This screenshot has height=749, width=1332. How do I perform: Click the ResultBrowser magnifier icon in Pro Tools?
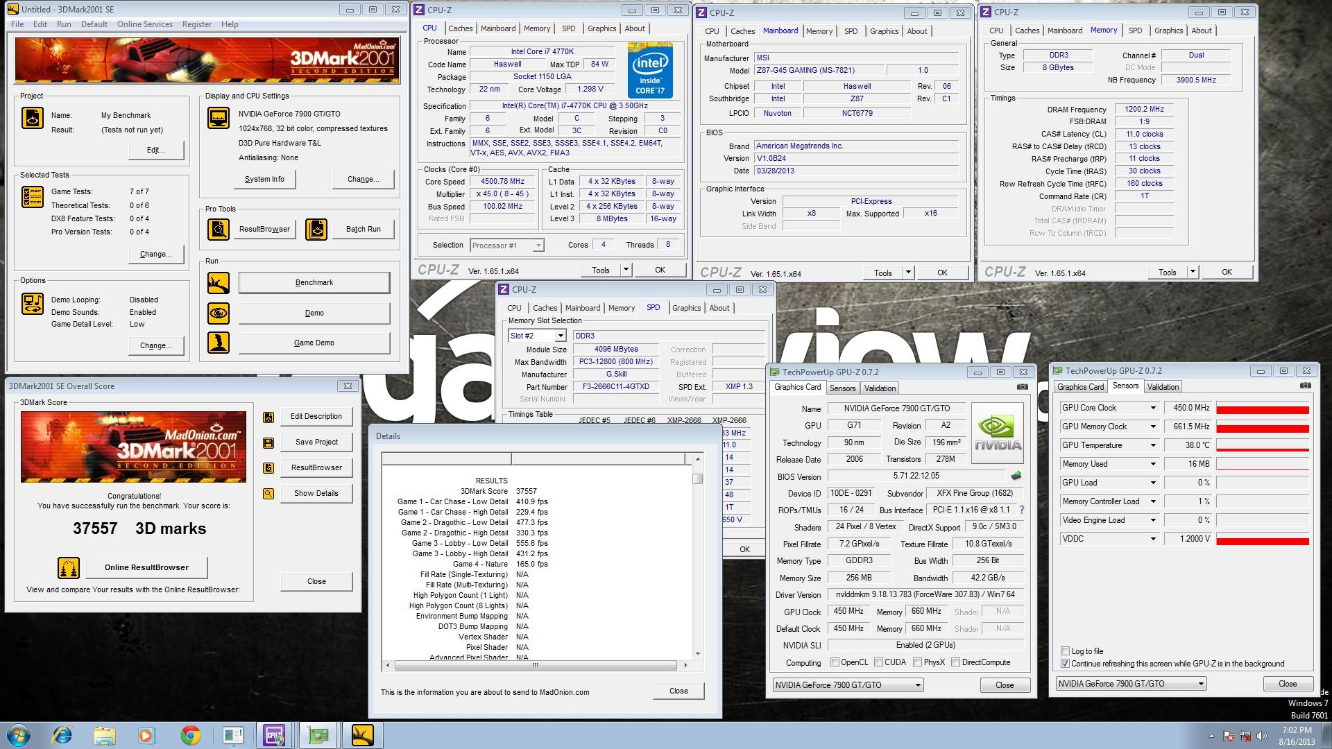pyautogui.click(x=219, y=229)
